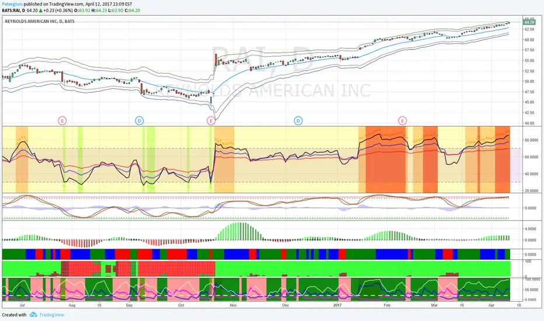Click the 47.50 price axis label

tap(529, 92)
